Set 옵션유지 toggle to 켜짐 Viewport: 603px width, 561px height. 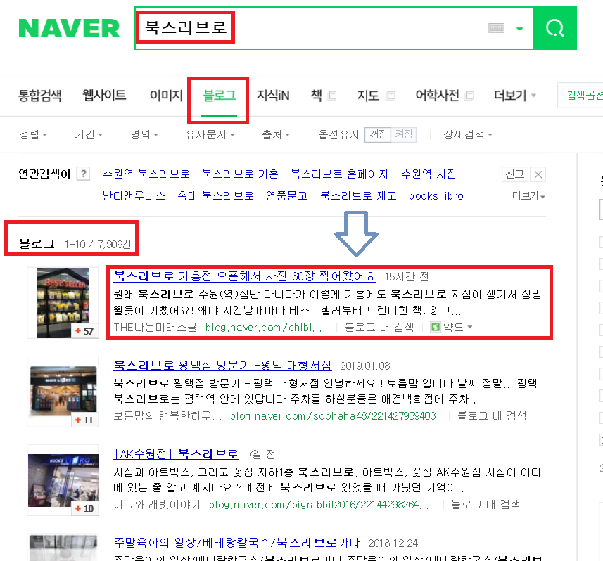pos(404,134)
